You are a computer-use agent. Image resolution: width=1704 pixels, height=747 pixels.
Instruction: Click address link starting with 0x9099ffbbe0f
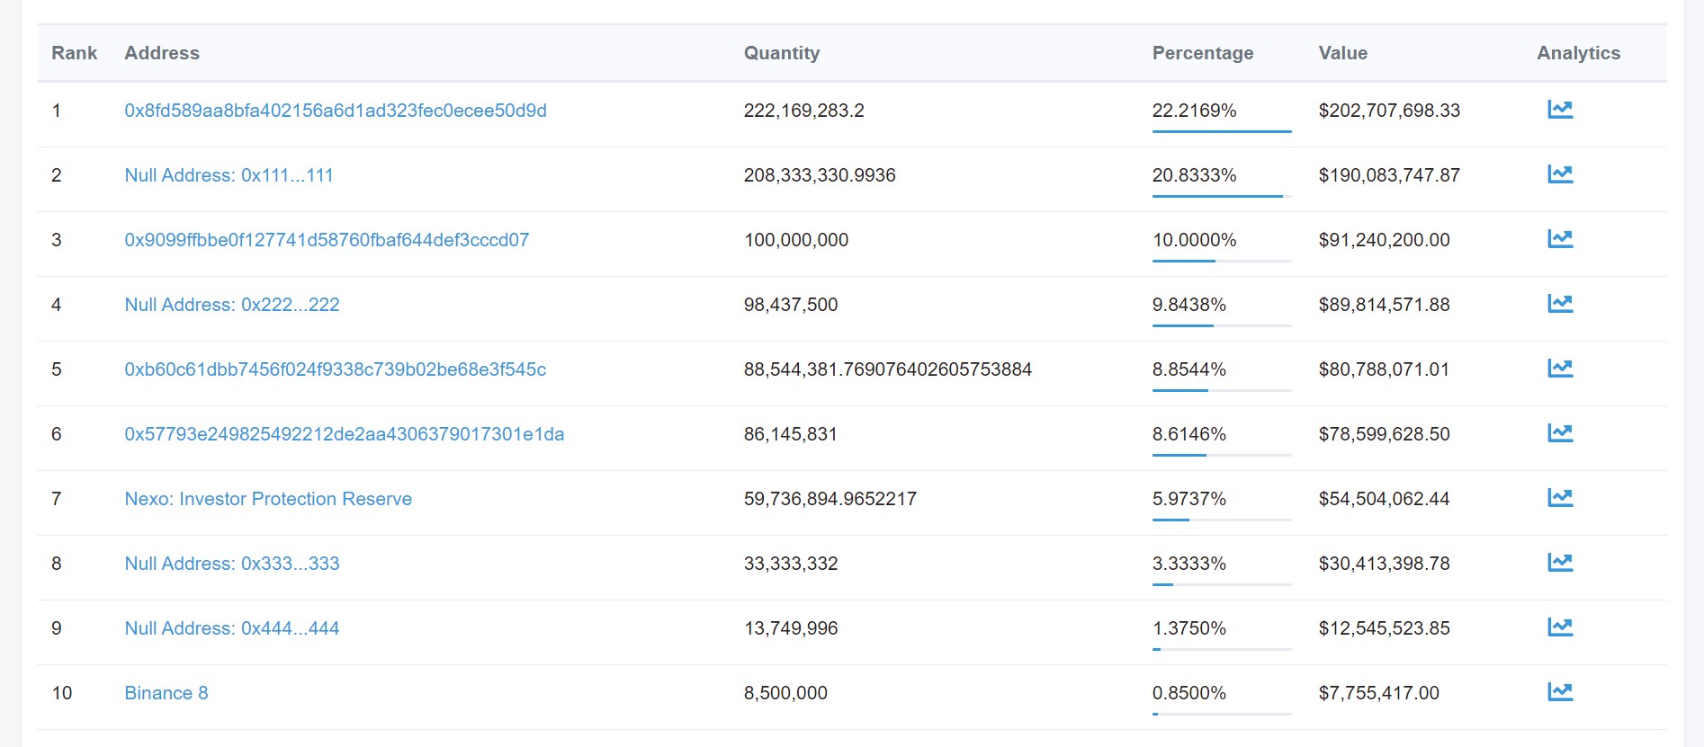(x=327, y=240)
